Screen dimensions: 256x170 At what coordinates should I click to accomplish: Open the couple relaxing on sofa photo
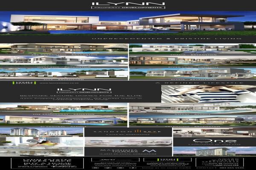point(42,142)
